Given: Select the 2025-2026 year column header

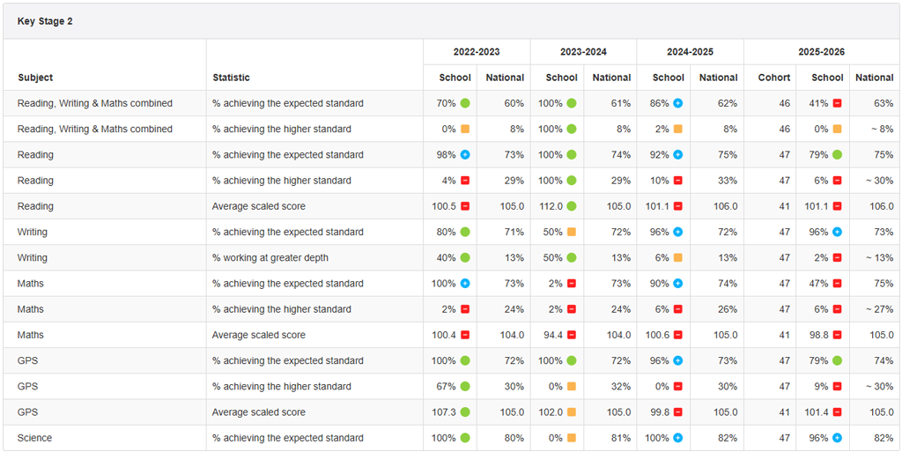Looking at the screenshot, I should coord(821,52).
